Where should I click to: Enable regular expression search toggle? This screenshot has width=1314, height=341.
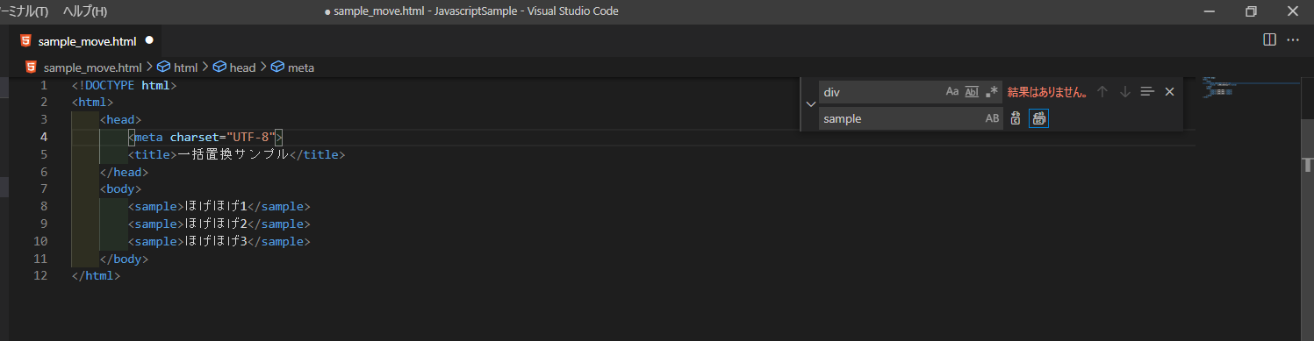[992, 92]
